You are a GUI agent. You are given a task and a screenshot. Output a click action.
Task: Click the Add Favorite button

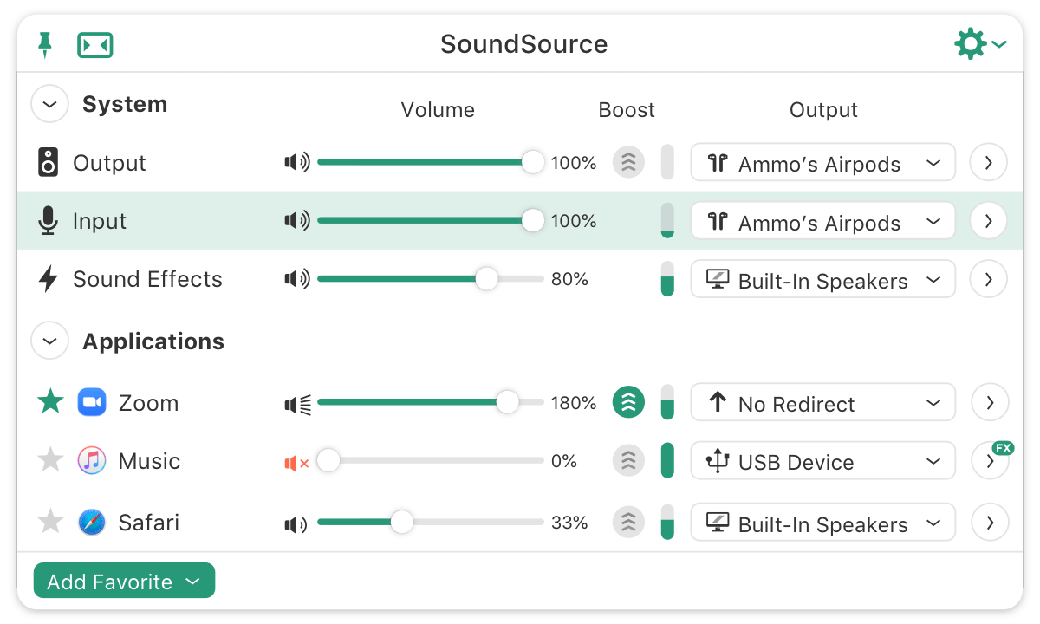click(x=124, y=582)
